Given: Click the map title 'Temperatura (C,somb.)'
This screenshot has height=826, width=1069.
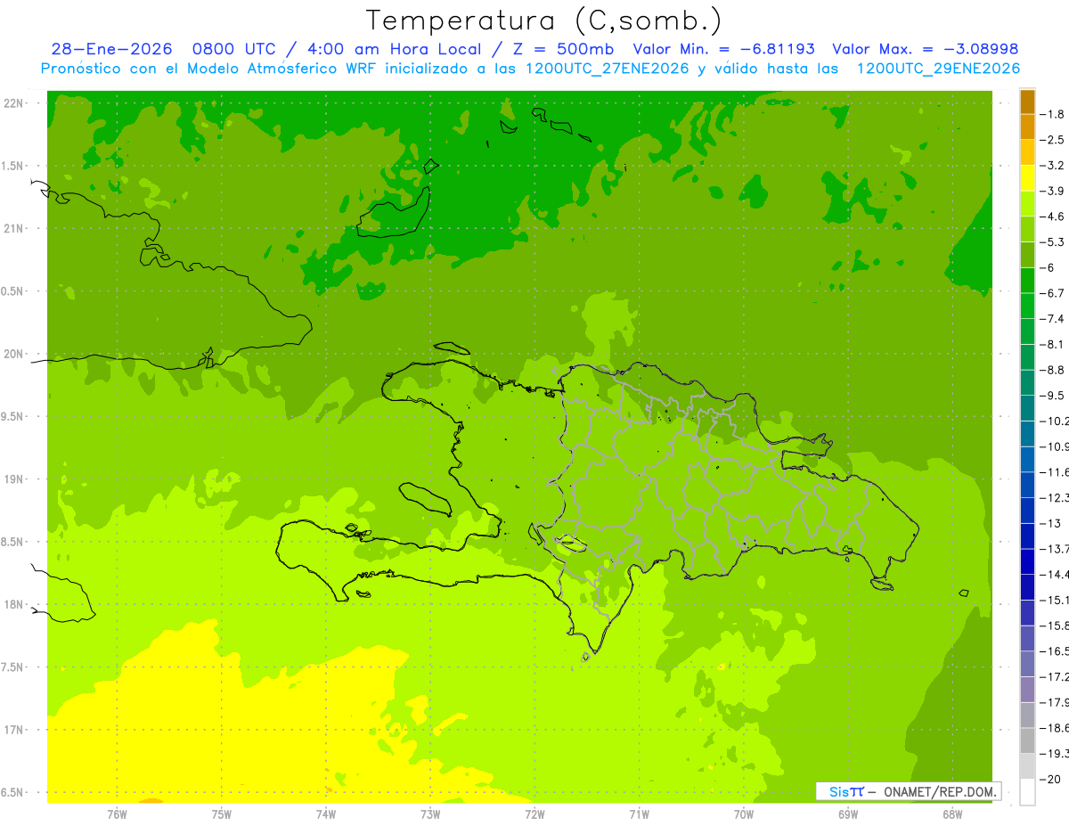Looking at the screenshot, I should coord(543,20).
